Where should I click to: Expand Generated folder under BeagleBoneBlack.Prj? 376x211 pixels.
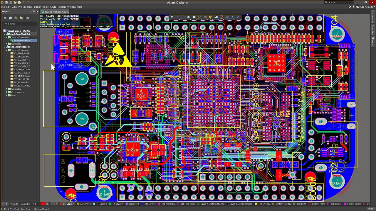tap(7, 44)
